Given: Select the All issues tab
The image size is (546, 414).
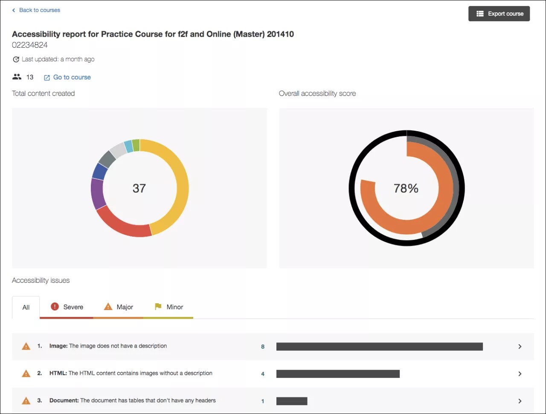Looking at the screenshot, I should click(x=26, y=308).
